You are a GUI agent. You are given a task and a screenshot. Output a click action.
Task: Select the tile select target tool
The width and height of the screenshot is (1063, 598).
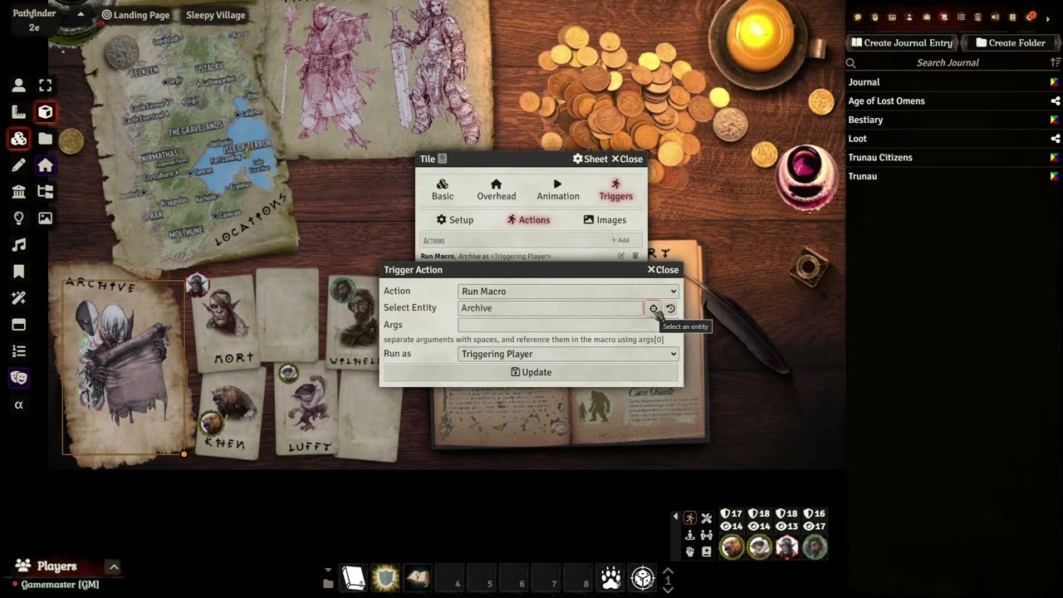[x=46, y=85]
